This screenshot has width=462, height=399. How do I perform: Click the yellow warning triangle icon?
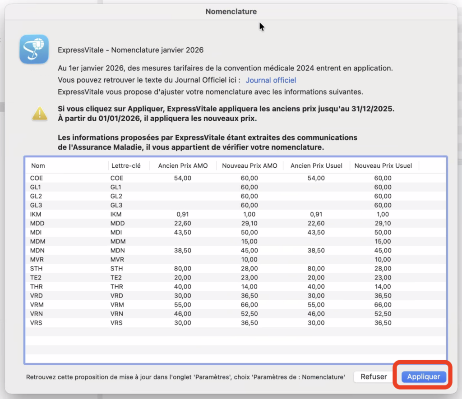click(40, 113)
